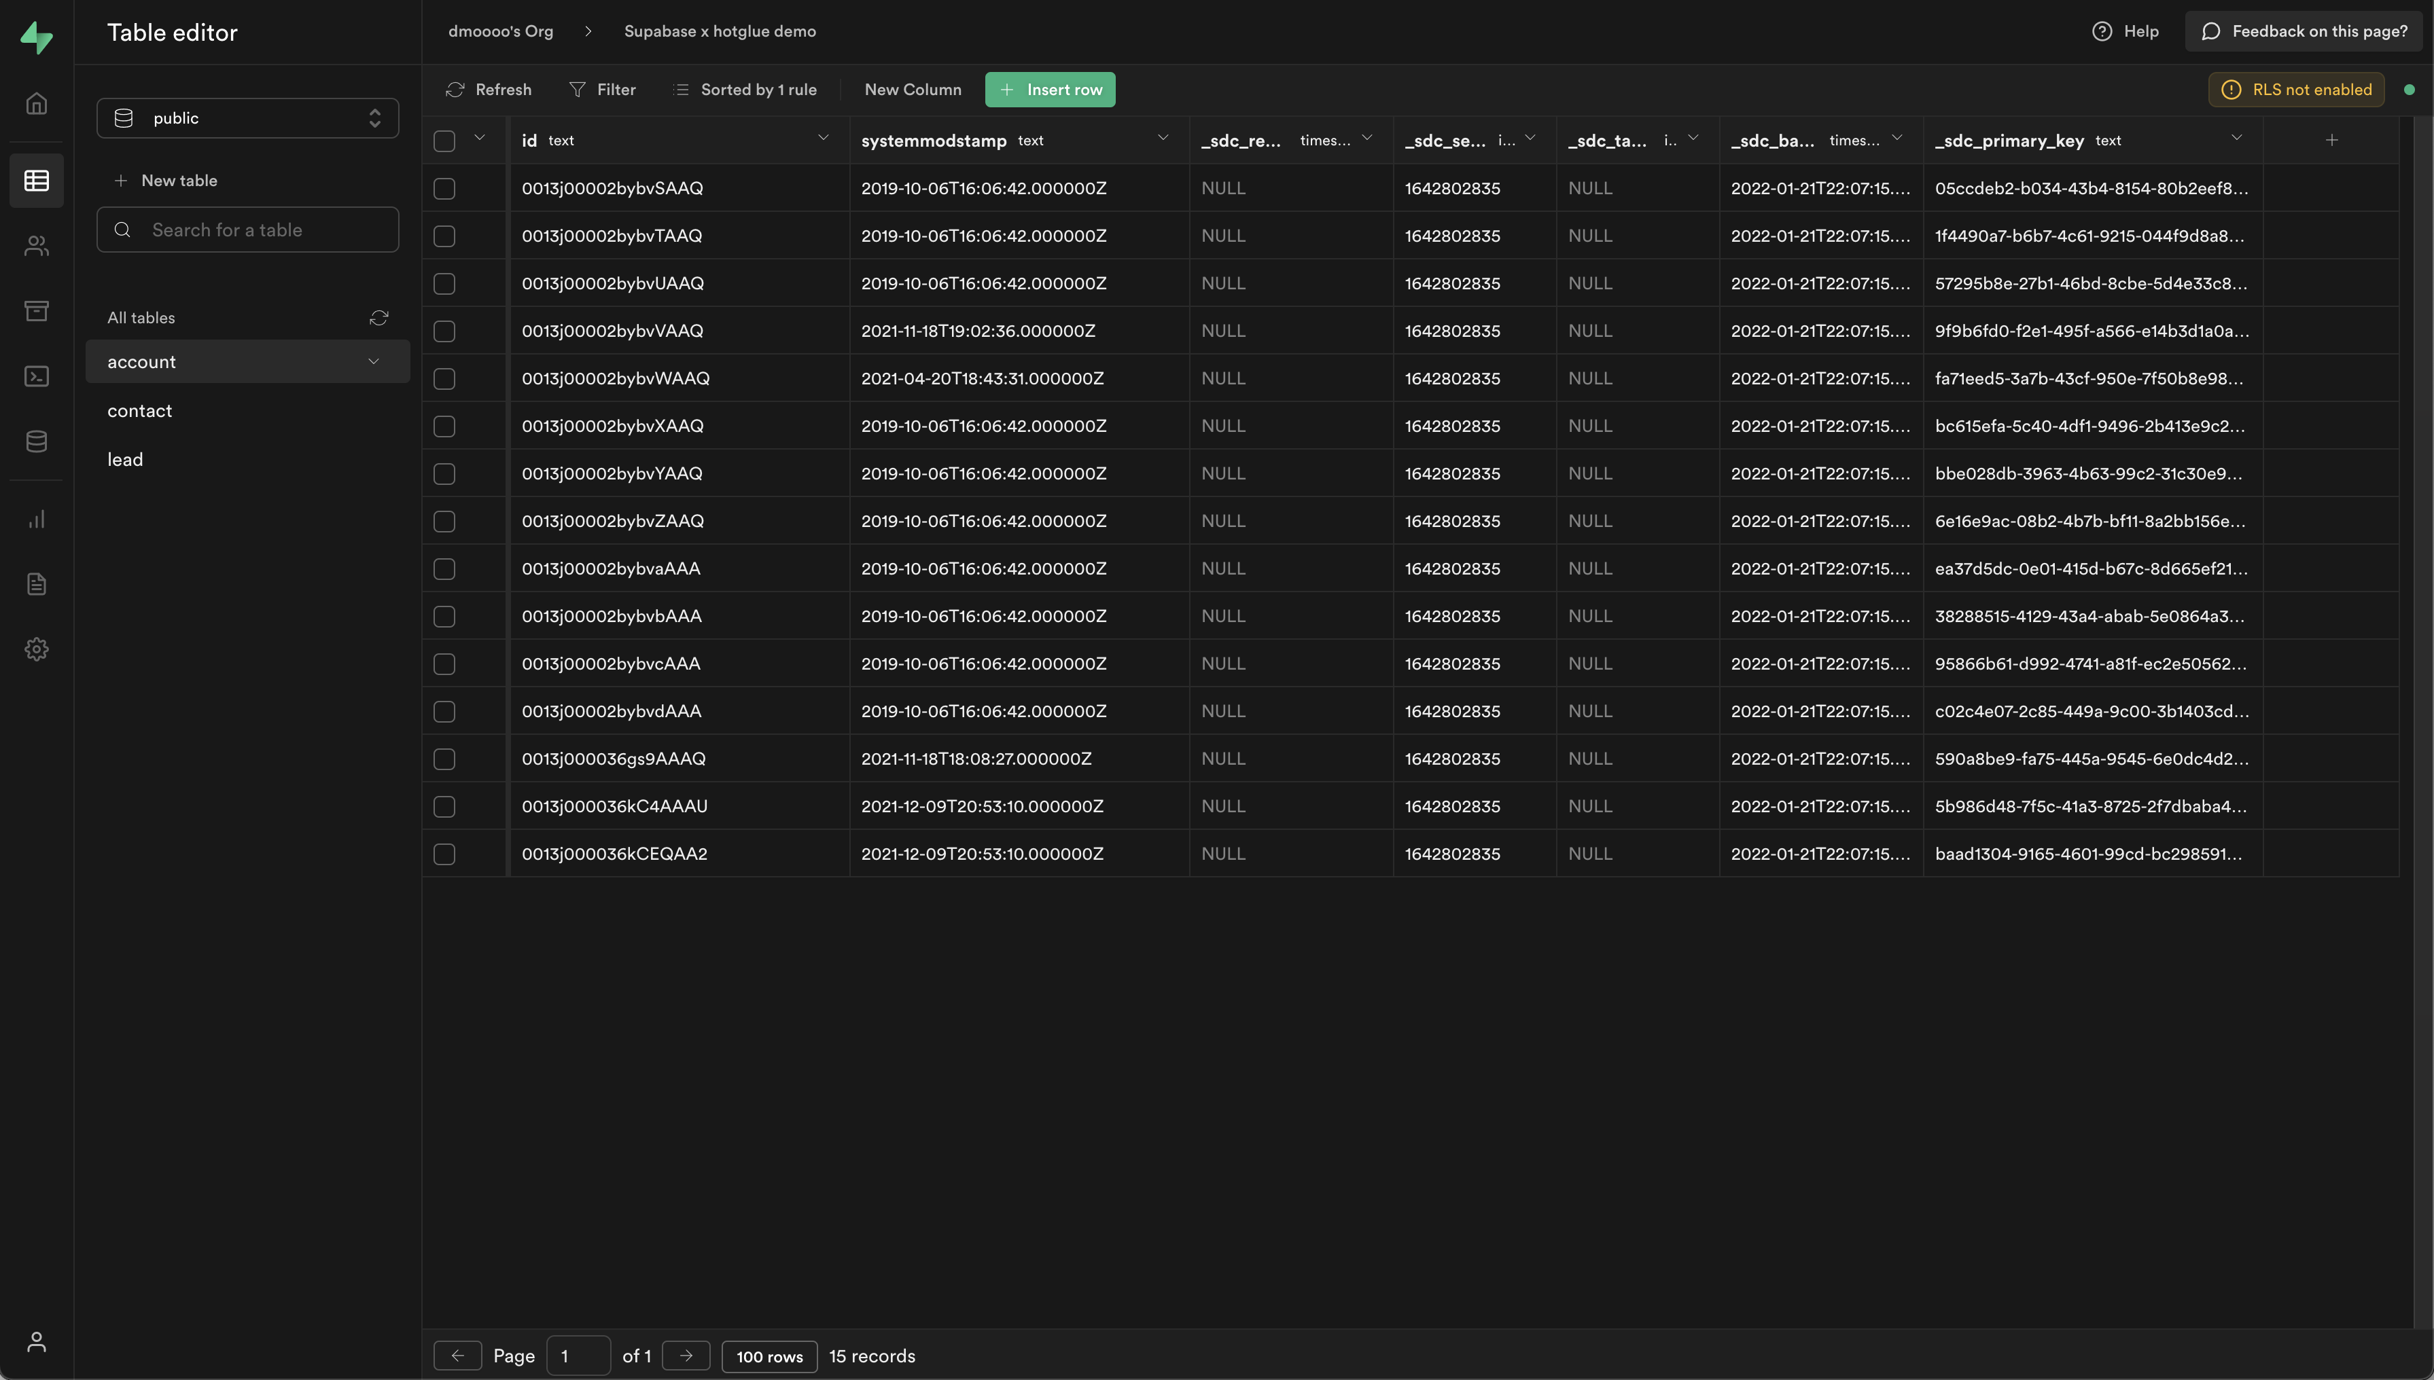Click the Supabase logo icon

(x=36, y=37)
